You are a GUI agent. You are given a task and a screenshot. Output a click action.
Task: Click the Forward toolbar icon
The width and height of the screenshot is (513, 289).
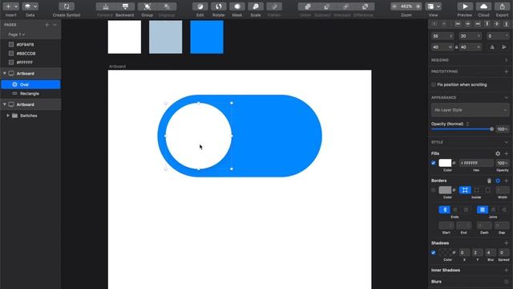click(105, 6)
